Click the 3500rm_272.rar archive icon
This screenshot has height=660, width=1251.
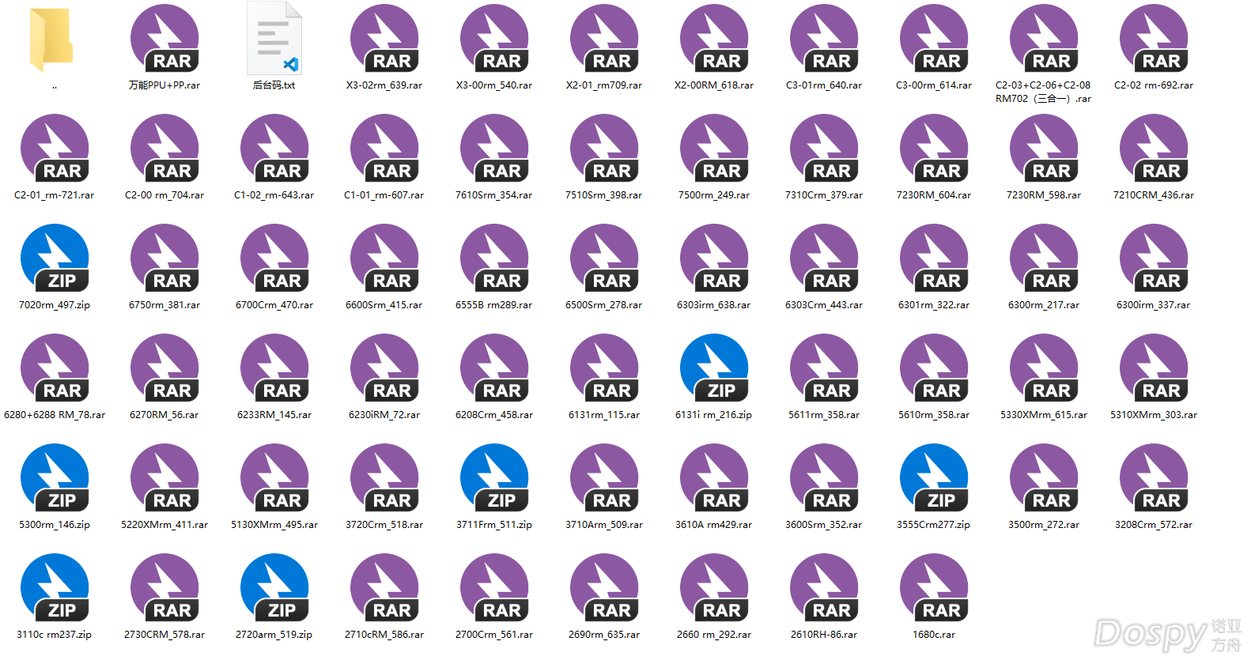[x=1044, y=477]
